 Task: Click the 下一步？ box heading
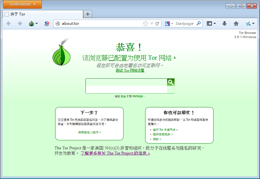(89, 113)
